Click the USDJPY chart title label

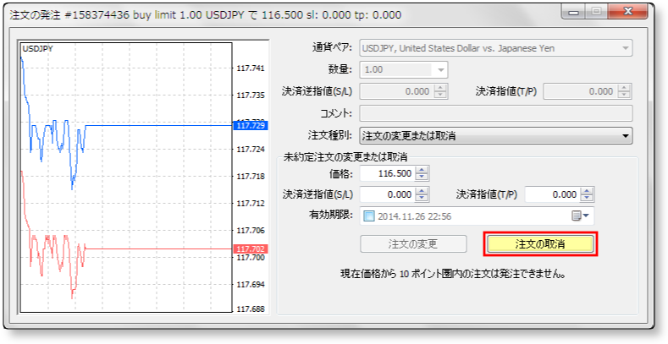click(37, 48)
